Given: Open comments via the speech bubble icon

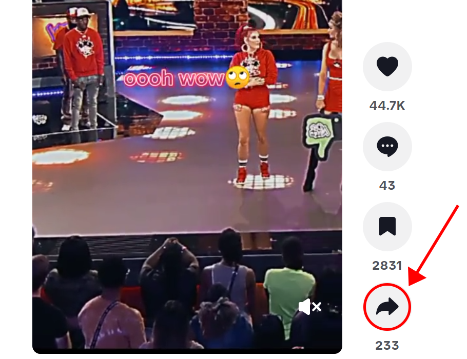Looking at the screenshot, I should (387, 147).
